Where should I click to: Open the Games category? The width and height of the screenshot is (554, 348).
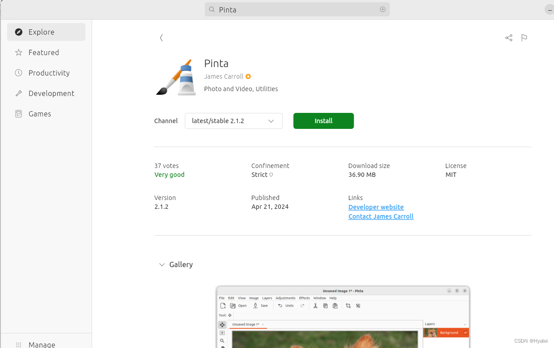[46, 114]
